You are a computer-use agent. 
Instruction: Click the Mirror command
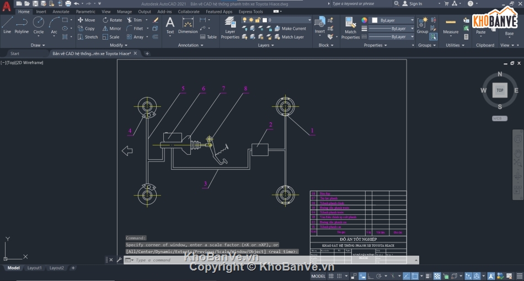[x=111, y=29]
